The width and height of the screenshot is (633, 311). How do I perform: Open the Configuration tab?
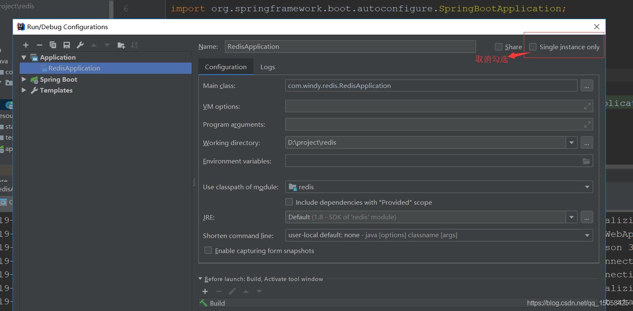[x=225, y=67]
